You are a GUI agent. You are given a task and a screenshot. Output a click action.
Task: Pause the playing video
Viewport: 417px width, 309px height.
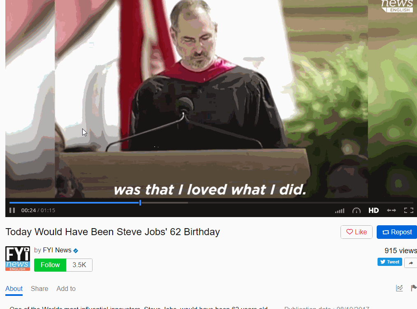point(12,210)
